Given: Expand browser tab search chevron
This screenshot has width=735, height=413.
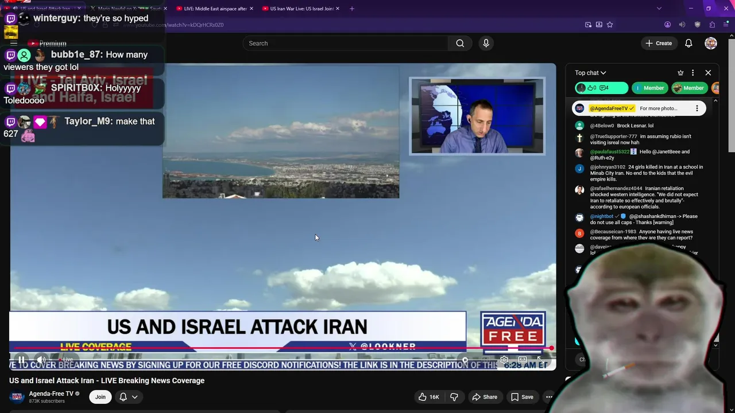Looking at the screenshot, I should pyautogui.click(x=659, y=9).
